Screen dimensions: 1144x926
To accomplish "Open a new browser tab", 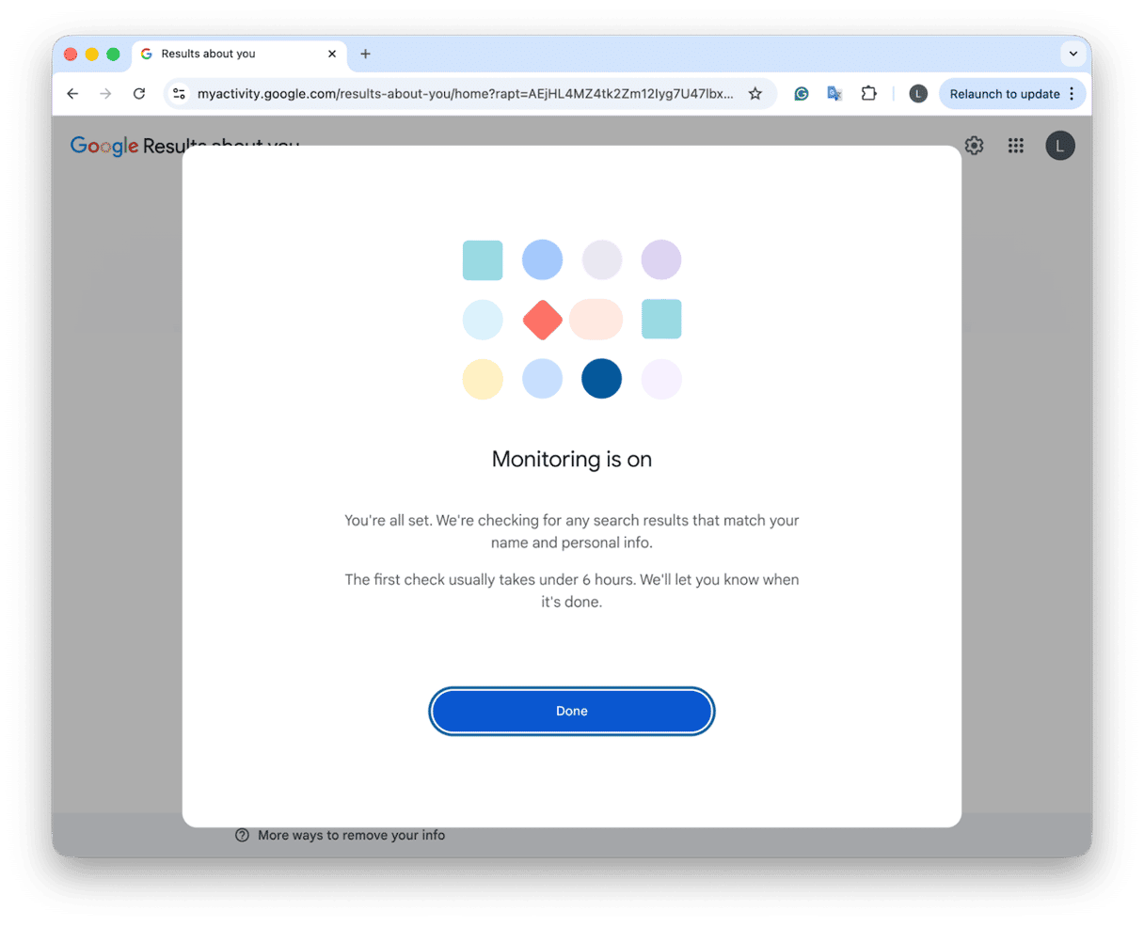I will 365,54.
